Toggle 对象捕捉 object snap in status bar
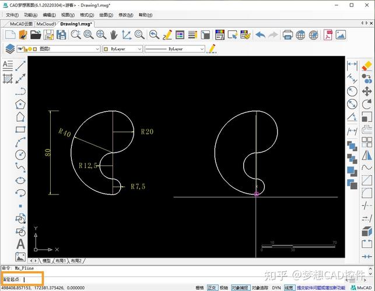Viewport: 375px width, 291px height. pyautogui.click(x=240, y=288)
